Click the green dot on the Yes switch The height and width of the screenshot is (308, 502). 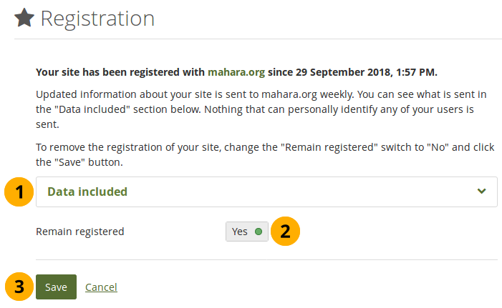(259, 232)
